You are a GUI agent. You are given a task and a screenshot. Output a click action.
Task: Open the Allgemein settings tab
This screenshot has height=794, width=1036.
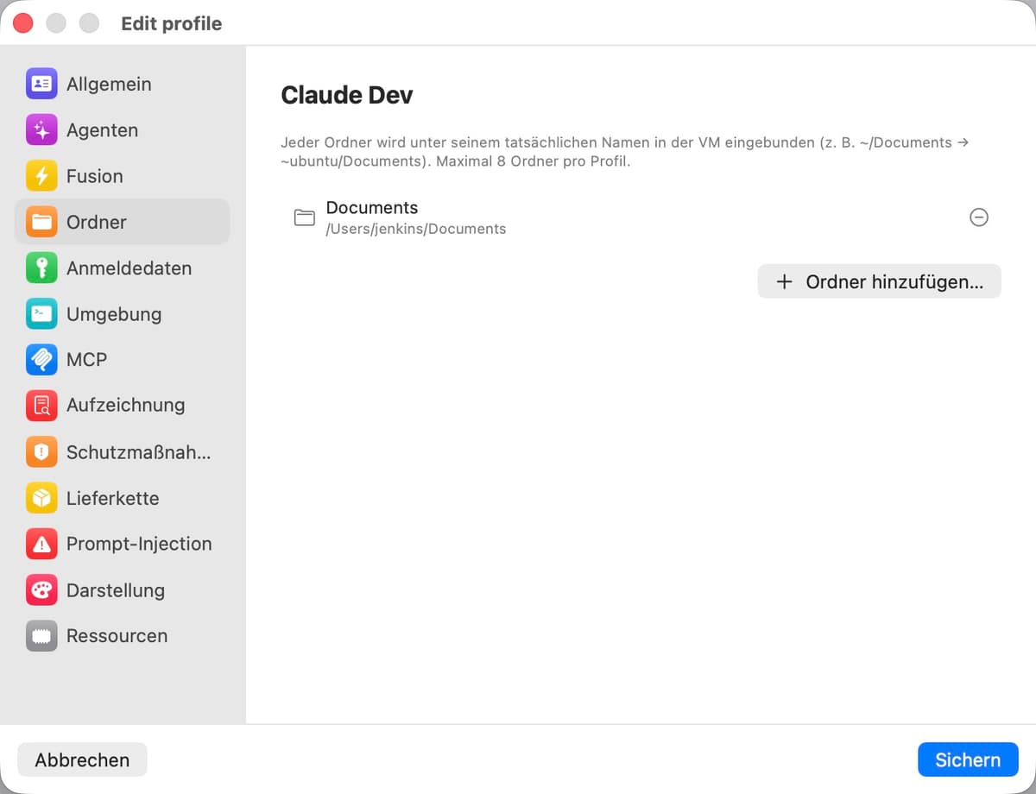click(x=123, y=84)
